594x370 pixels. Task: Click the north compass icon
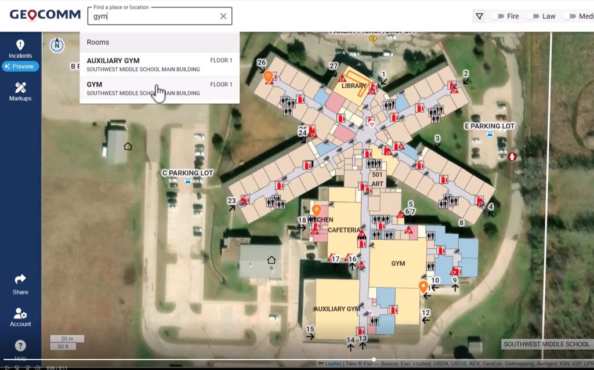tap(57, 45)
